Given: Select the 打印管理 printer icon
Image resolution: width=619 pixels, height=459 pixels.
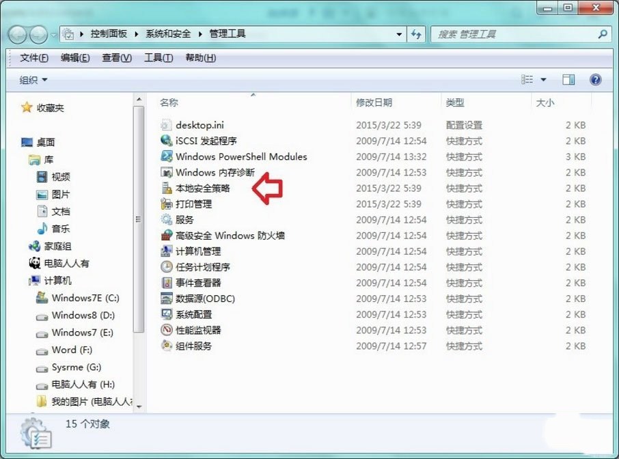Looking at the screenshot, I should (166, 204).
